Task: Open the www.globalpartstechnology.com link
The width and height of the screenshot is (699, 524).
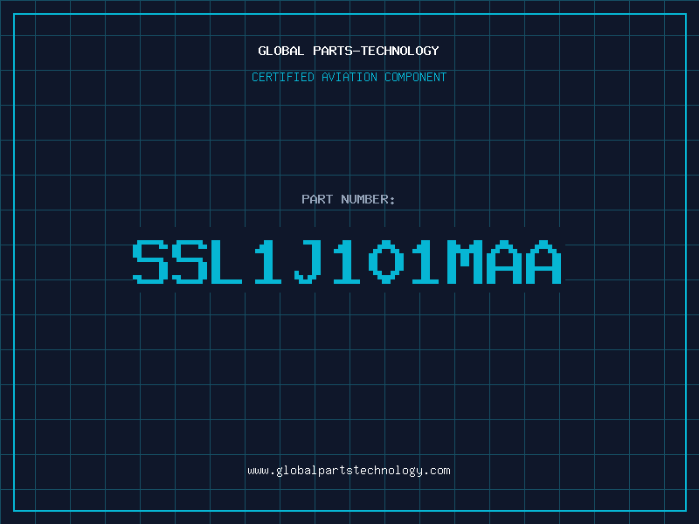Action: pyautogui.click(x=349, y=471)
